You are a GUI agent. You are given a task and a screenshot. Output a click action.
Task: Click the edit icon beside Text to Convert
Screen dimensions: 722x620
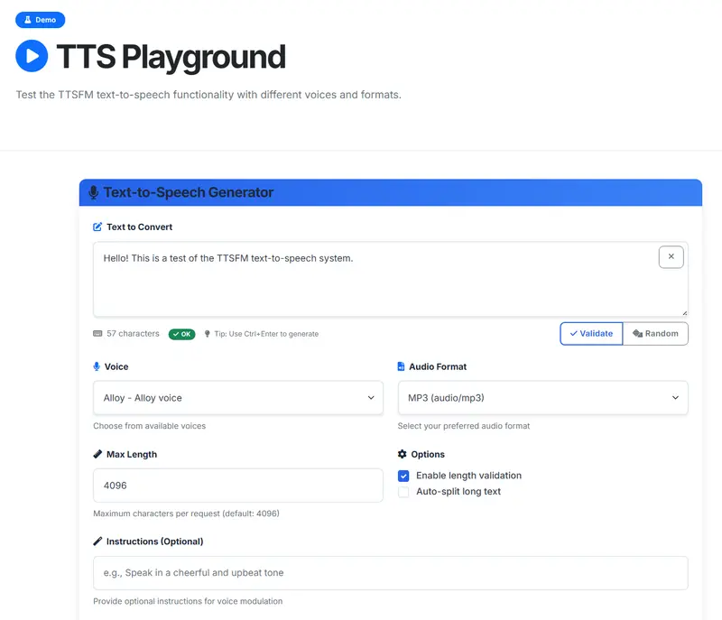coord(97,227)
